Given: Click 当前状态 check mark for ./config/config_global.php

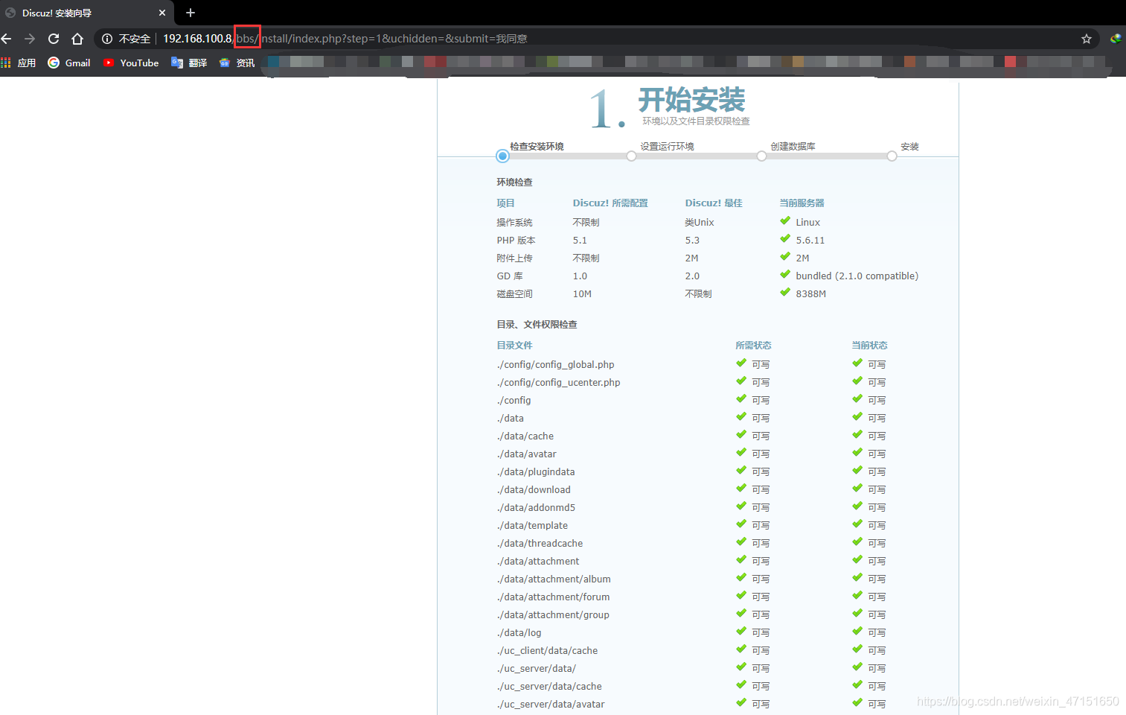Looking at the screenshot, I should (857, 363).
